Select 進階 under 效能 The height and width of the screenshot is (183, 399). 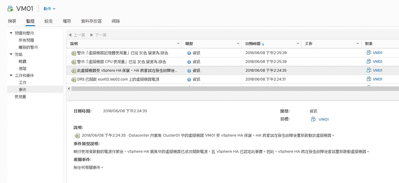coord(22,68)
